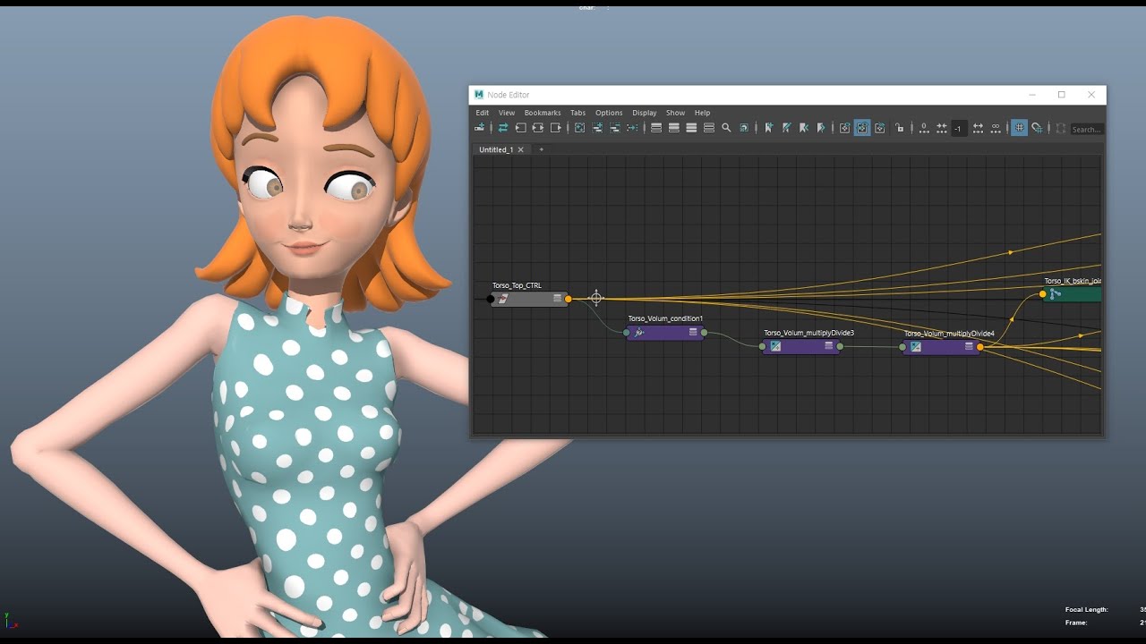Screen dimensions: 1146x644
Task: Open the Display menu
Action: click(x=645, y=113)
